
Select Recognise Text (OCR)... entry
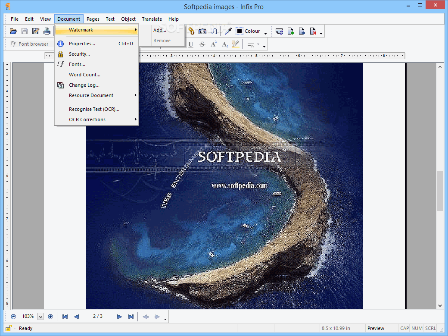pyautogui.click(x=97, y=109)
